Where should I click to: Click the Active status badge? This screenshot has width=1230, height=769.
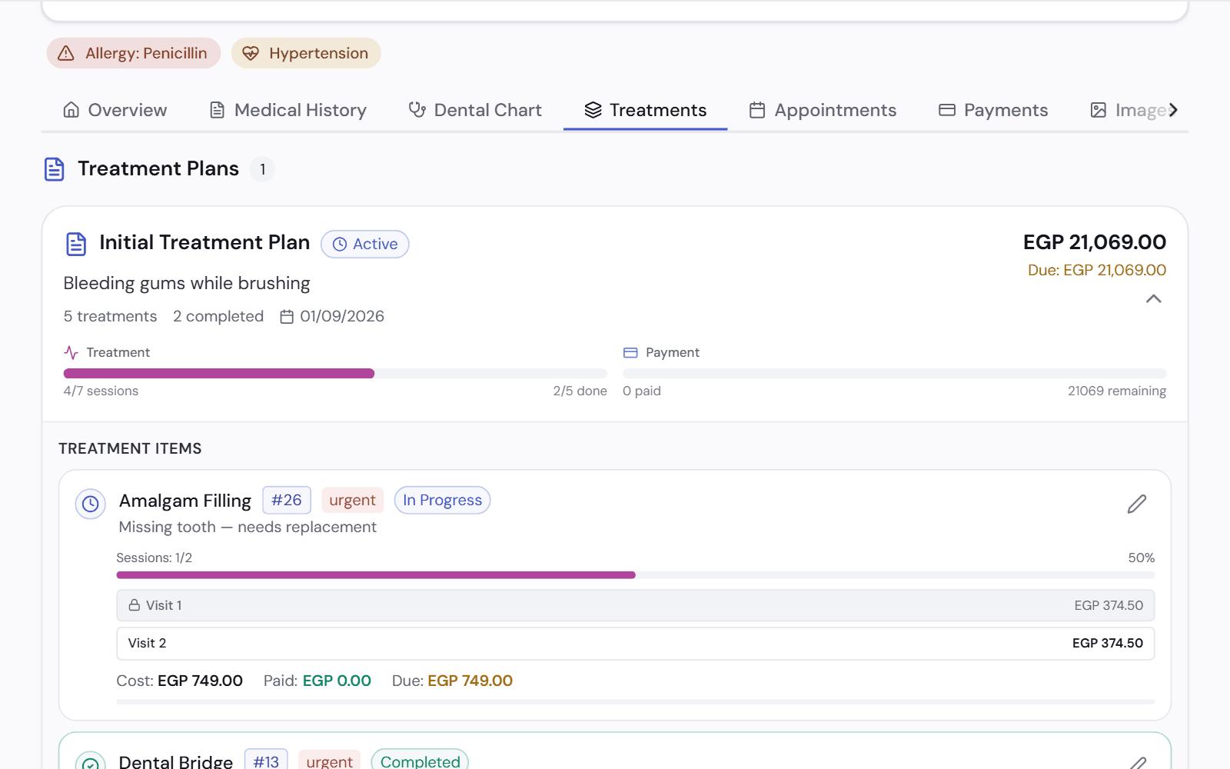[x=365, y=244]
